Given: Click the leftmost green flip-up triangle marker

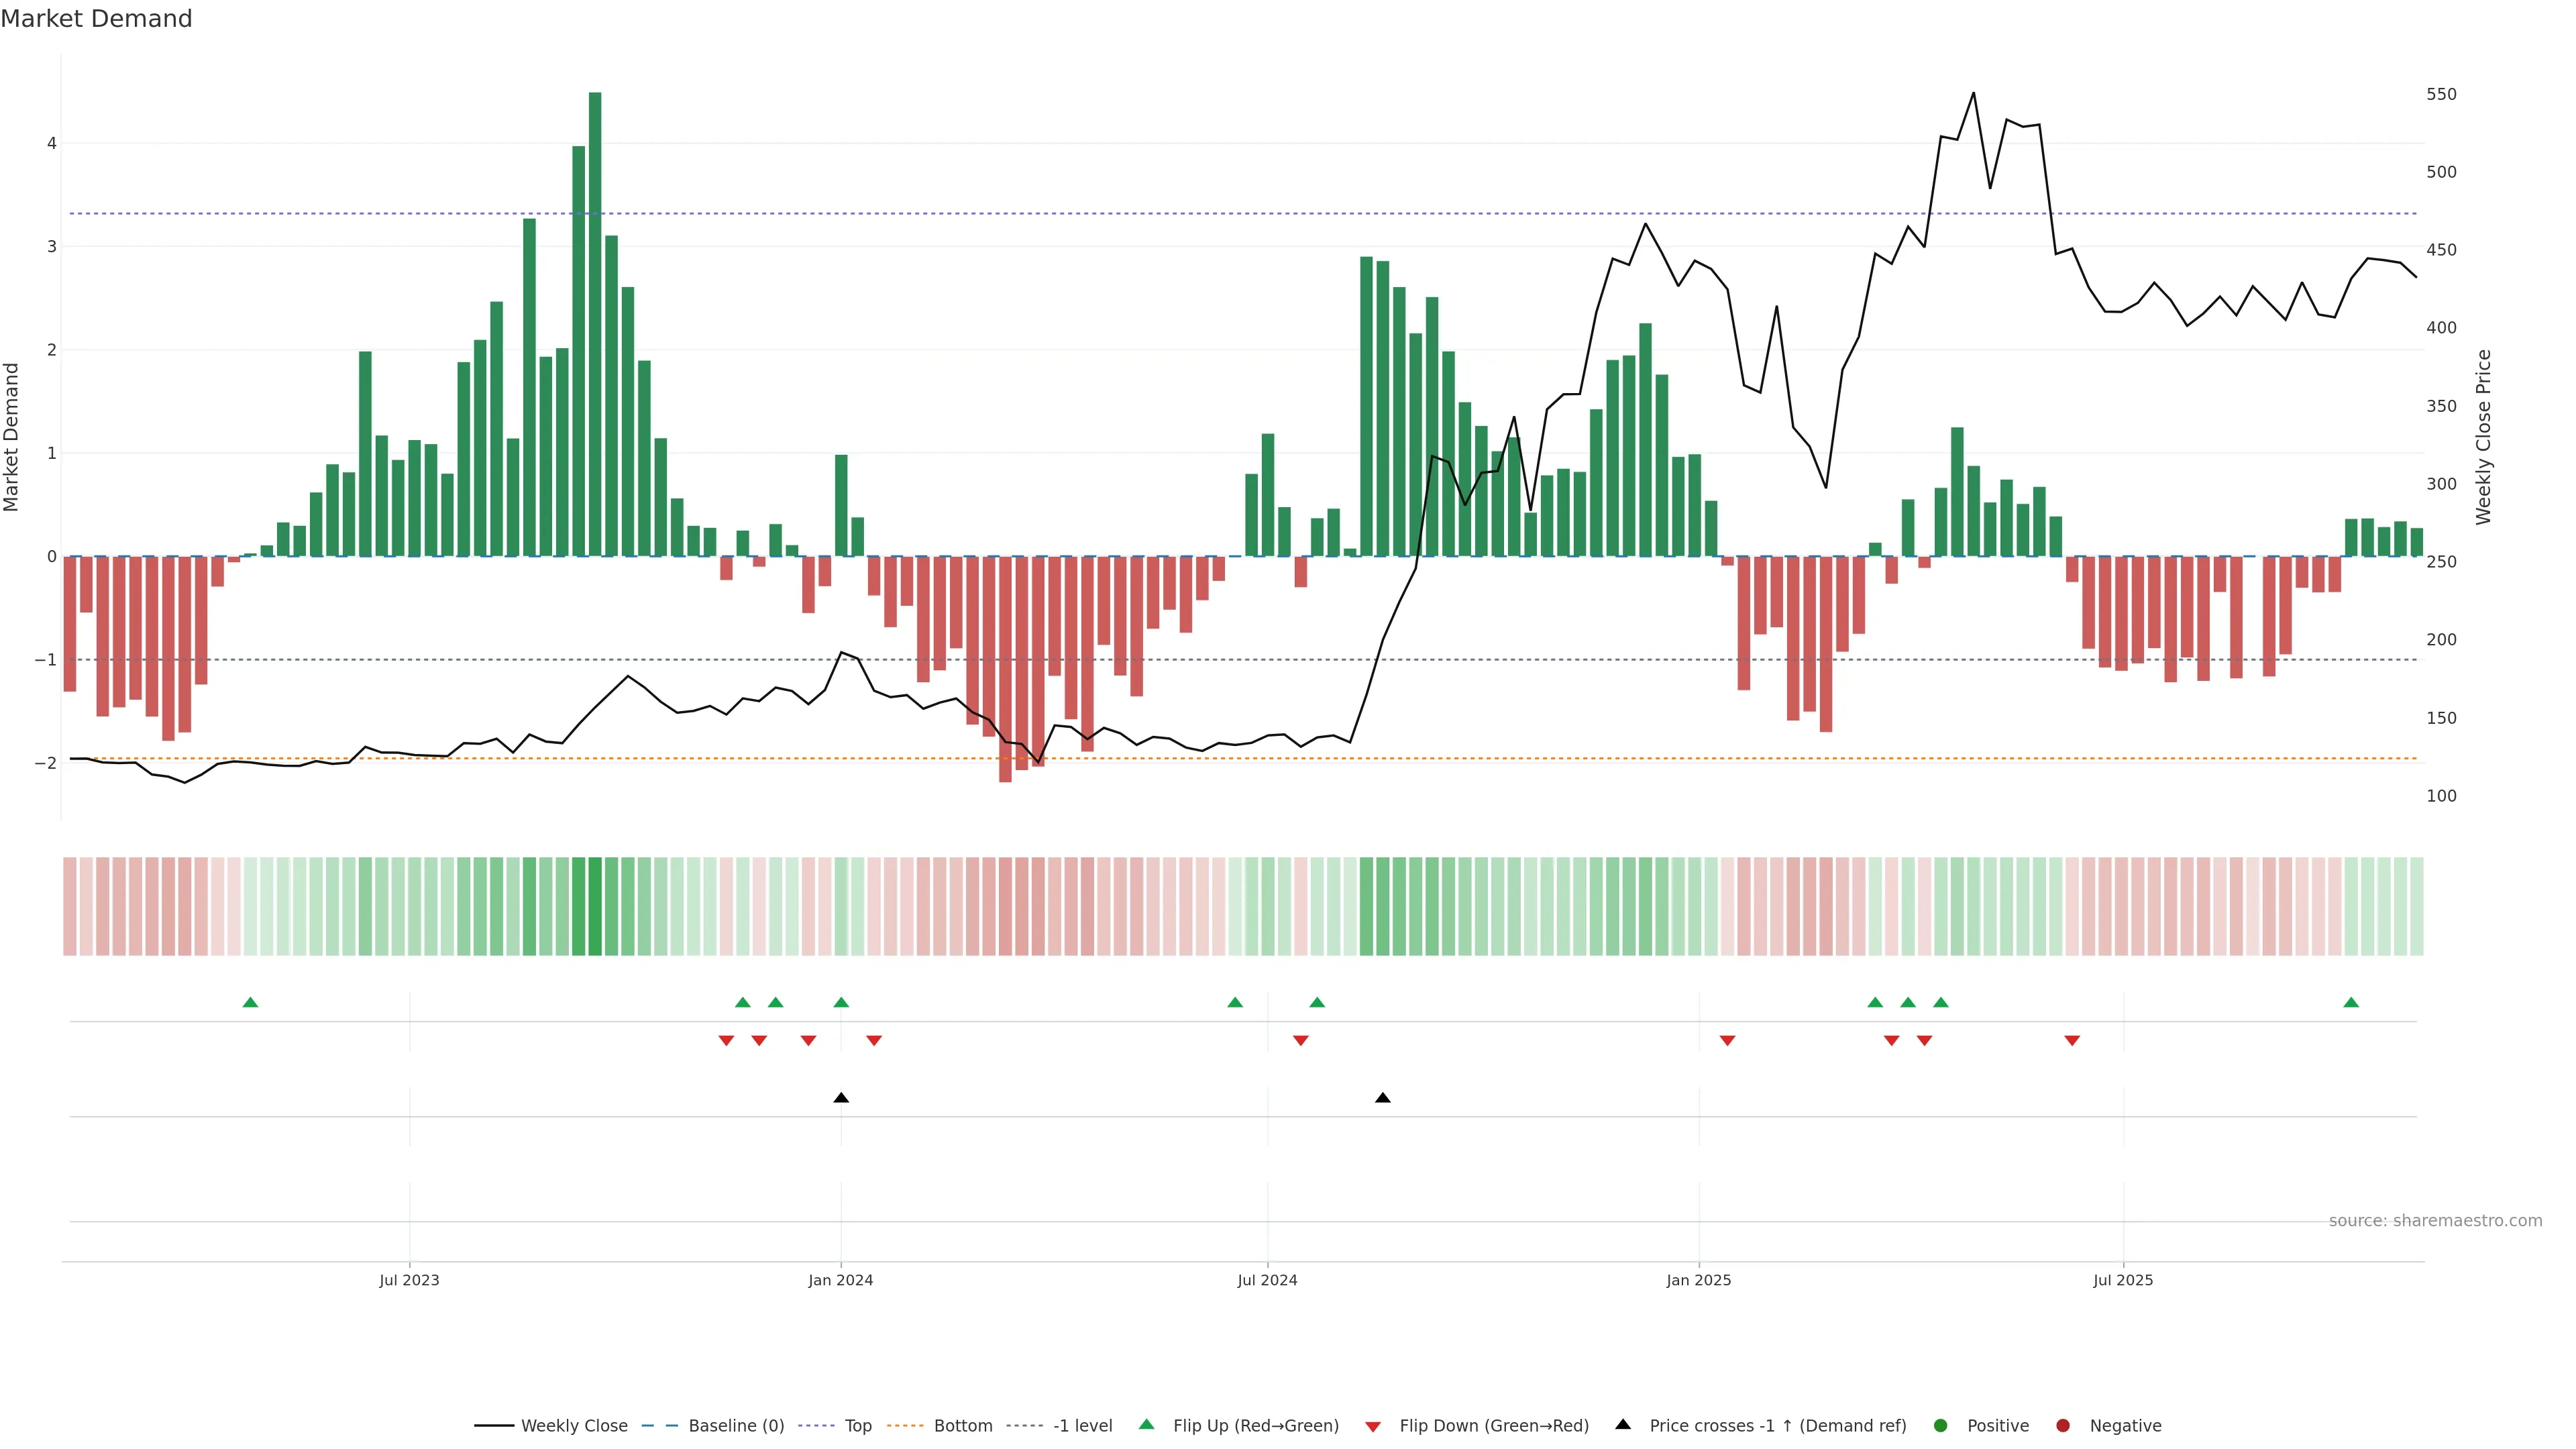Looking at the screenshot, I should (x=251, y=1003).
